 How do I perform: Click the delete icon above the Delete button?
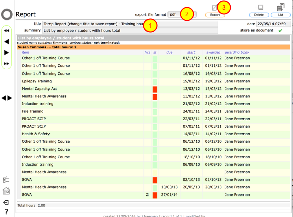(259, 7)
